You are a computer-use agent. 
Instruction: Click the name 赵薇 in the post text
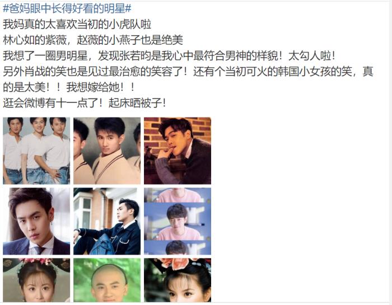(x=88, y=40)
